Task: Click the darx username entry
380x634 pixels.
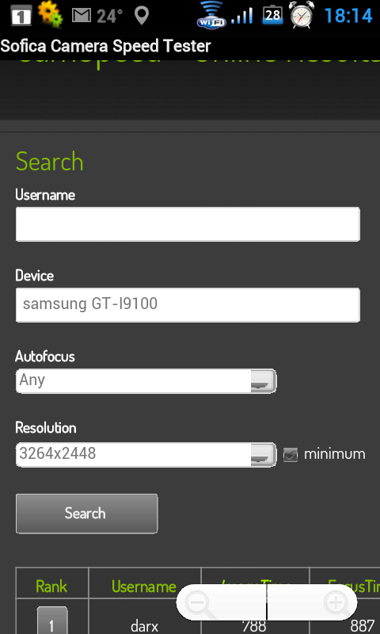Action: coord(144,626)
